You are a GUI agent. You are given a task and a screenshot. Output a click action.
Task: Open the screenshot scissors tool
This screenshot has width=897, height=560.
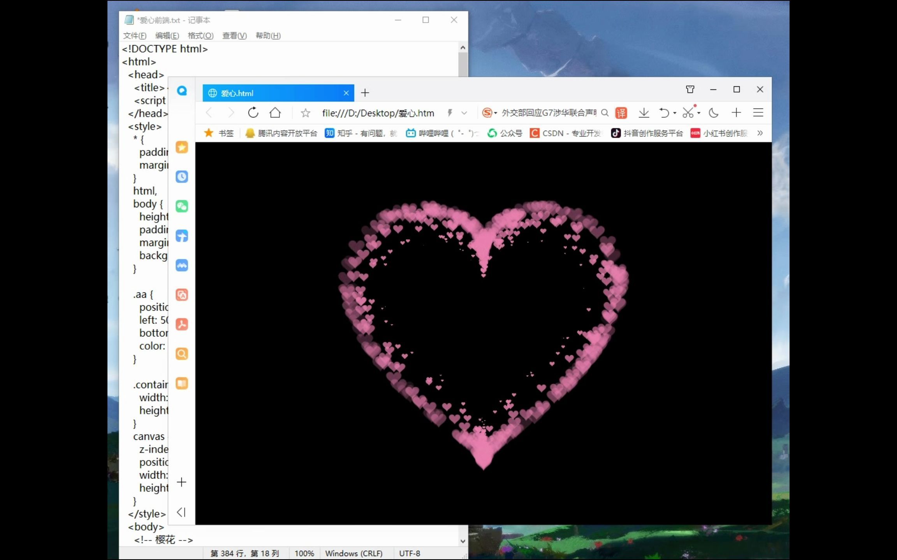[x=688, y=113]
